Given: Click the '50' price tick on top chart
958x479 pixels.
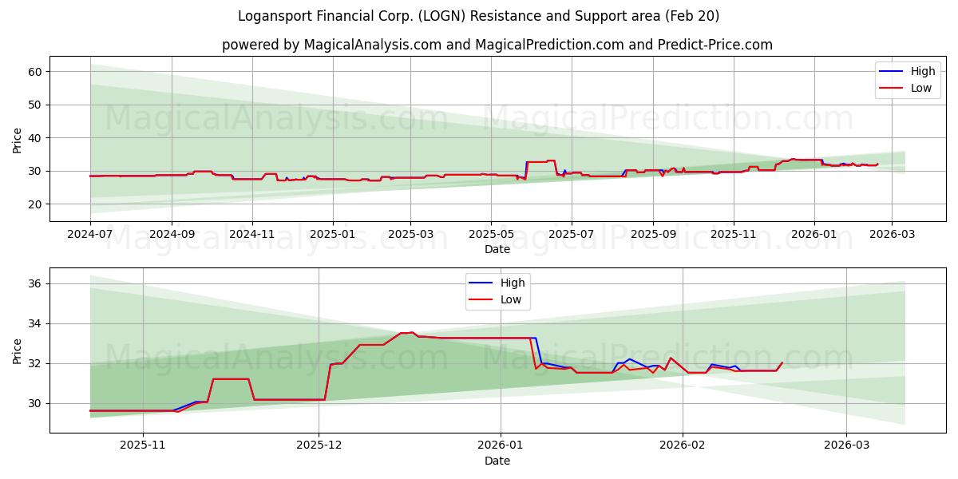Looking at the screenshot, I should (37, 105).
